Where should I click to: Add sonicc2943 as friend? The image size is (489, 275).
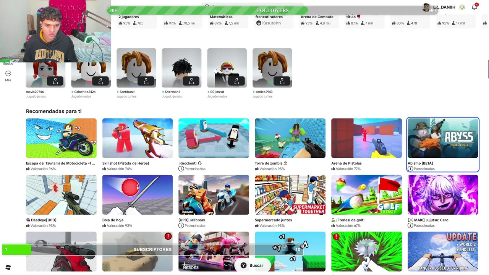coord(282,81)
